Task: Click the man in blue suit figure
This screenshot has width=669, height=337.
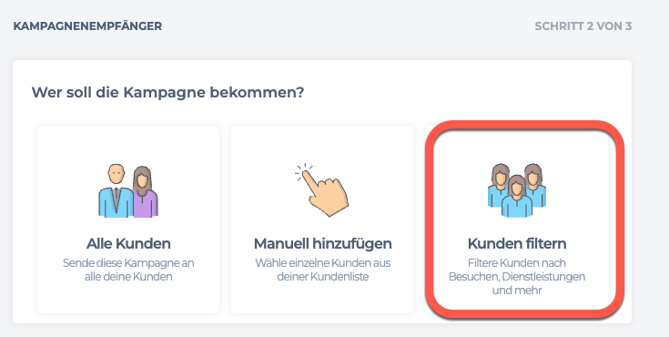Action: 116,190
